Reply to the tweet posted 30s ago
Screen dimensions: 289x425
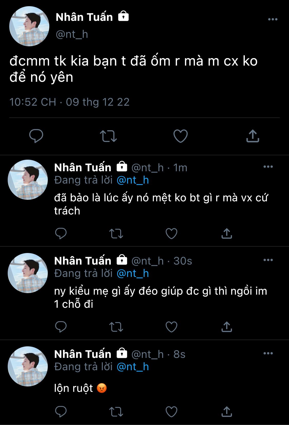click(61, 327)
